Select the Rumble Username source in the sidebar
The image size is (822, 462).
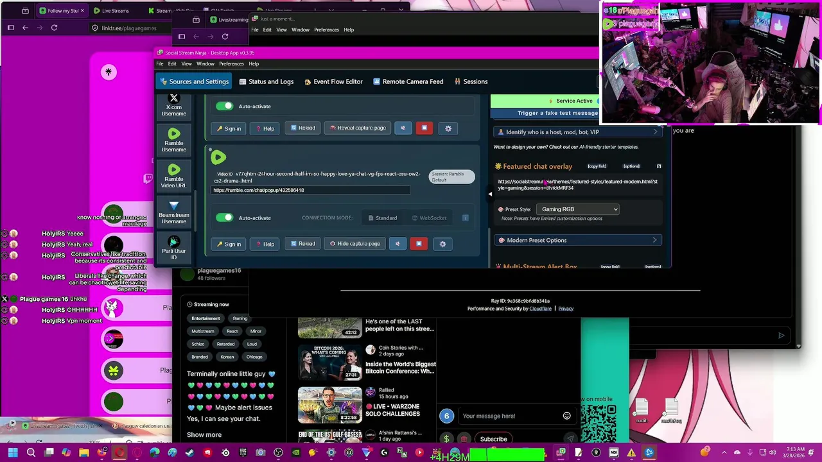173,141
